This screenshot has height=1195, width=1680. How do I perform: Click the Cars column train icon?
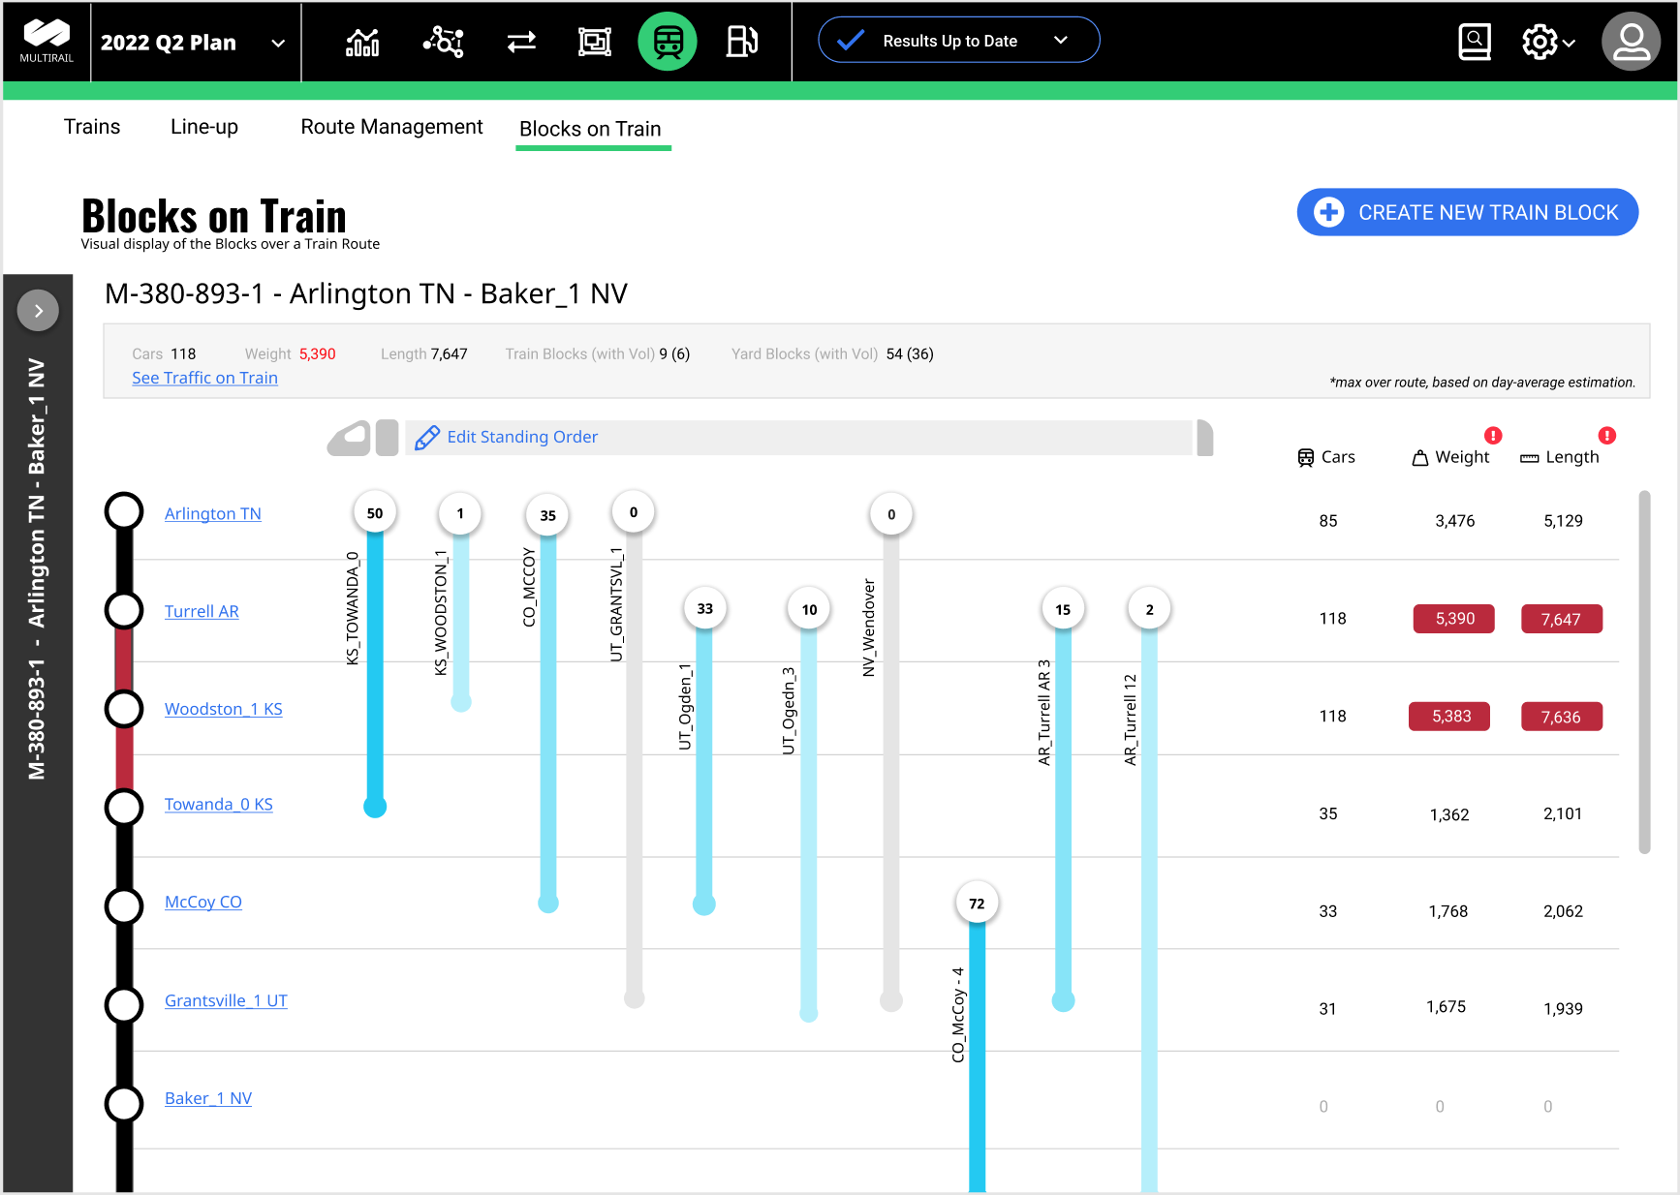(1306, 458)
